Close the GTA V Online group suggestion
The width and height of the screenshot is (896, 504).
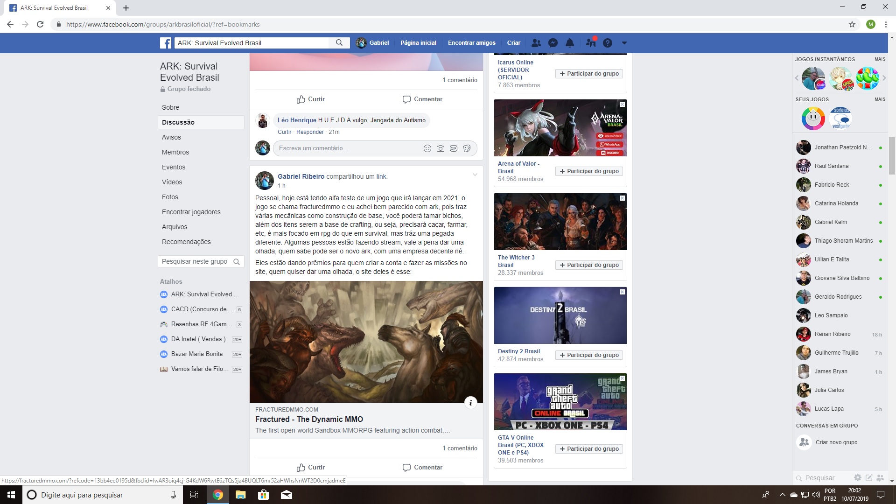[622, 378]
